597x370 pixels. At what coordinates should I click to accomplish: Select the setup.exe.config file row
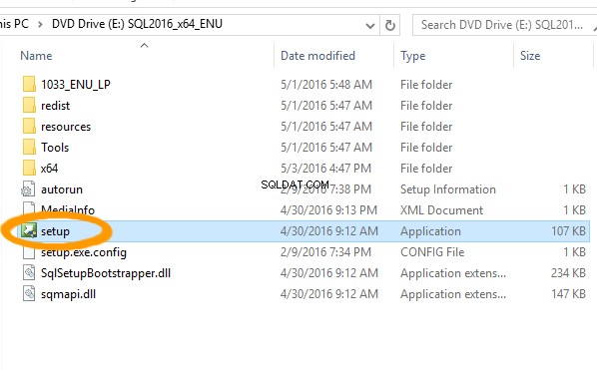point(296,251)
